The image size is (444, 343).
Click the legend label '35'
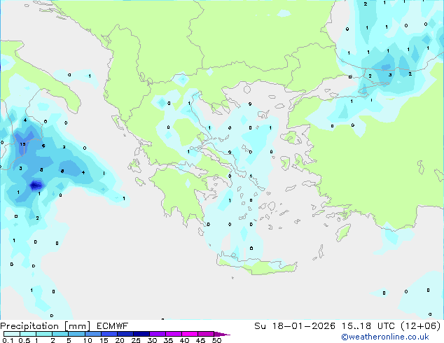(168, 340)
